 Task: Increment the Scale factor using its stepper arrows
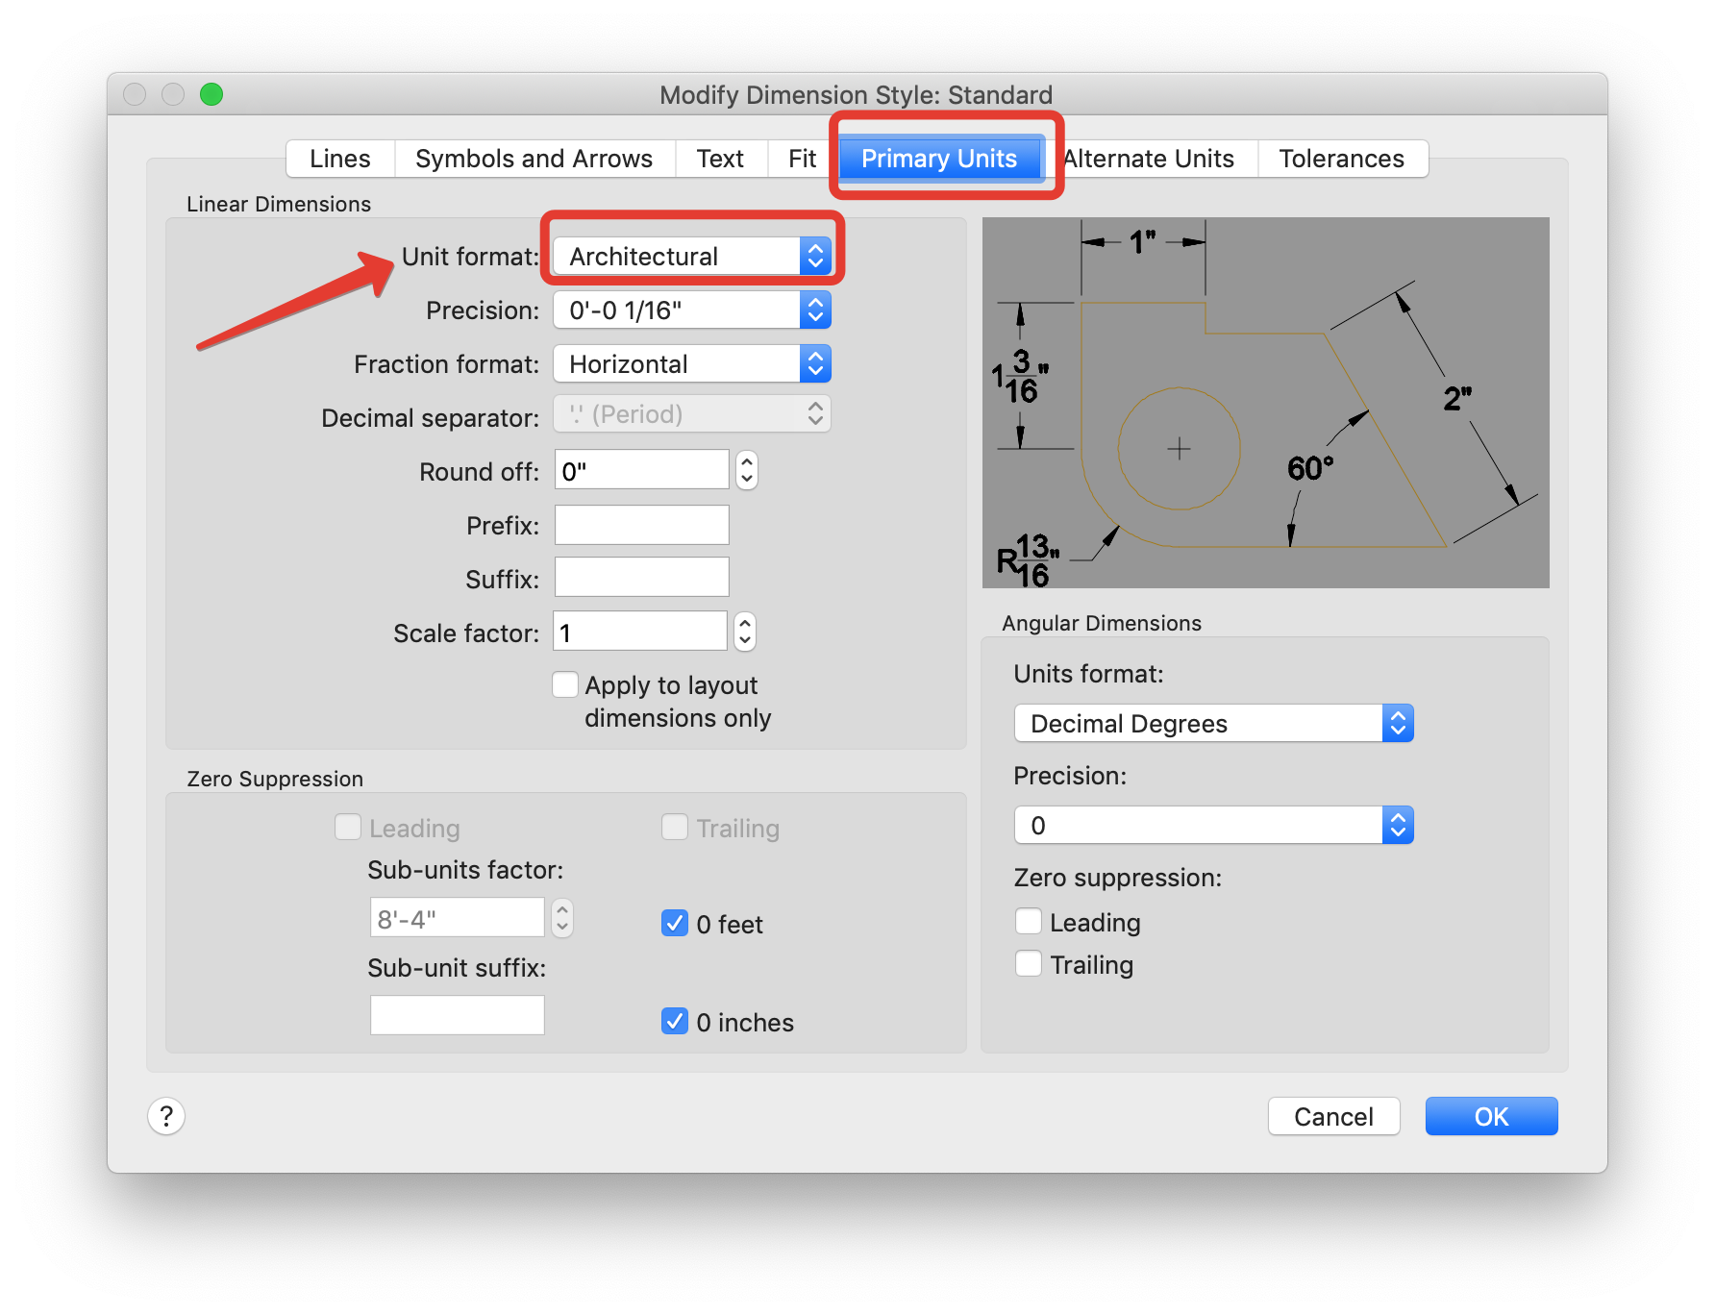click(745, 632)
